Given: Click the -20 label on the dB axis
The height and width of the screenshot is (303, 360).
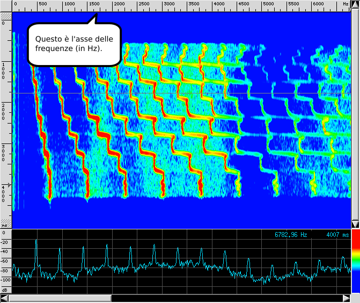Looking at the screenshot, I should coord(5,242).
